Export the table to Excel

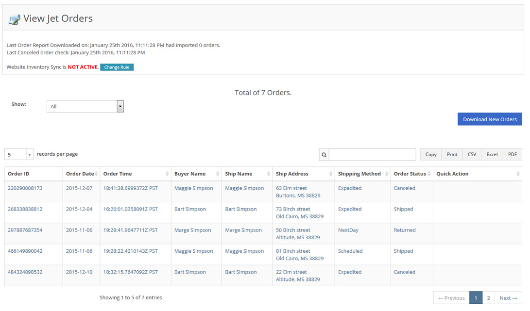pos(492,154)
